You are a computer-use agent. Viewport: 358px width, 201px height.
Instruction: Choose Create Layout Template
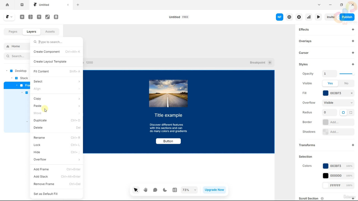[x=56, y=61]
